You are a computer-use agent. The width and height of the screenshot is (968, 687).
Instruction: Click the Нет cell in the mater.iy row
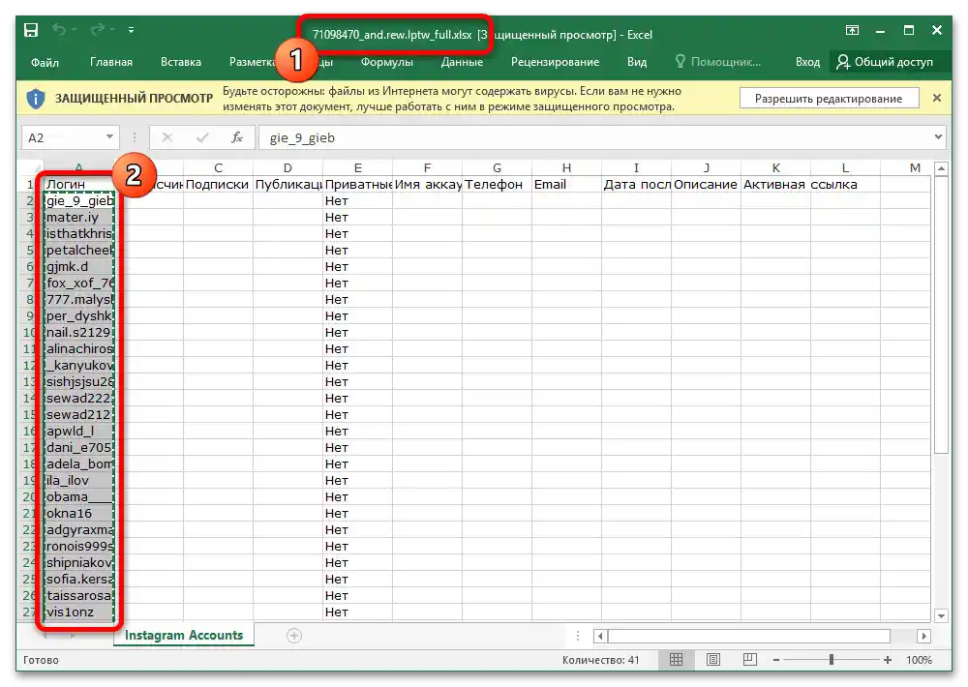(x=357, y=218)
